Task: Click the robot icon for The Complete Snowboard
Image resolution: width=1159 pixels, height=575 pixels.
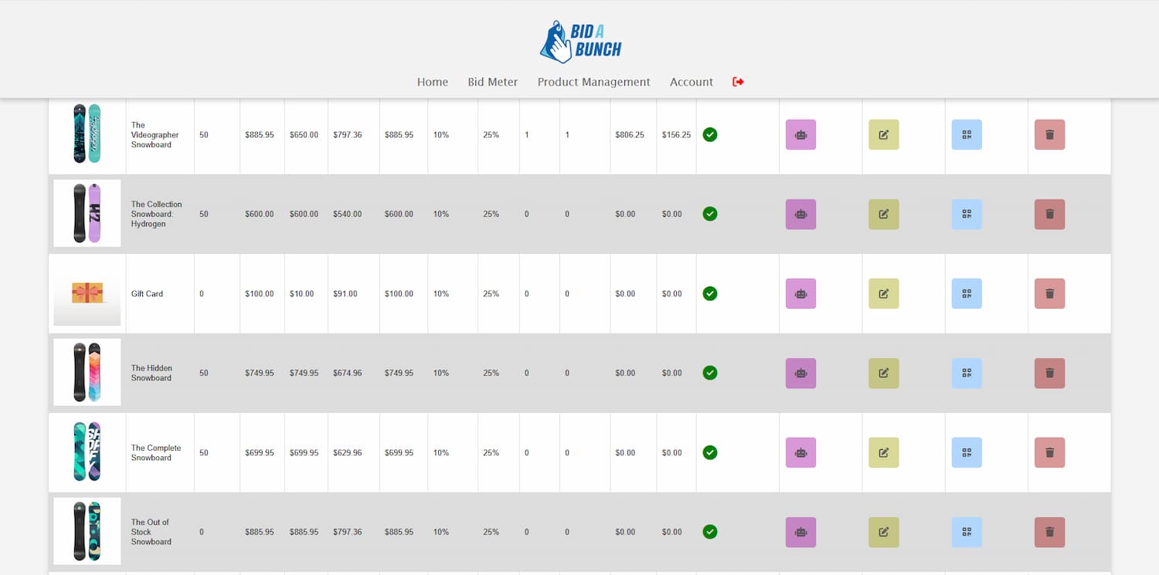Action: tap(800, 453)
